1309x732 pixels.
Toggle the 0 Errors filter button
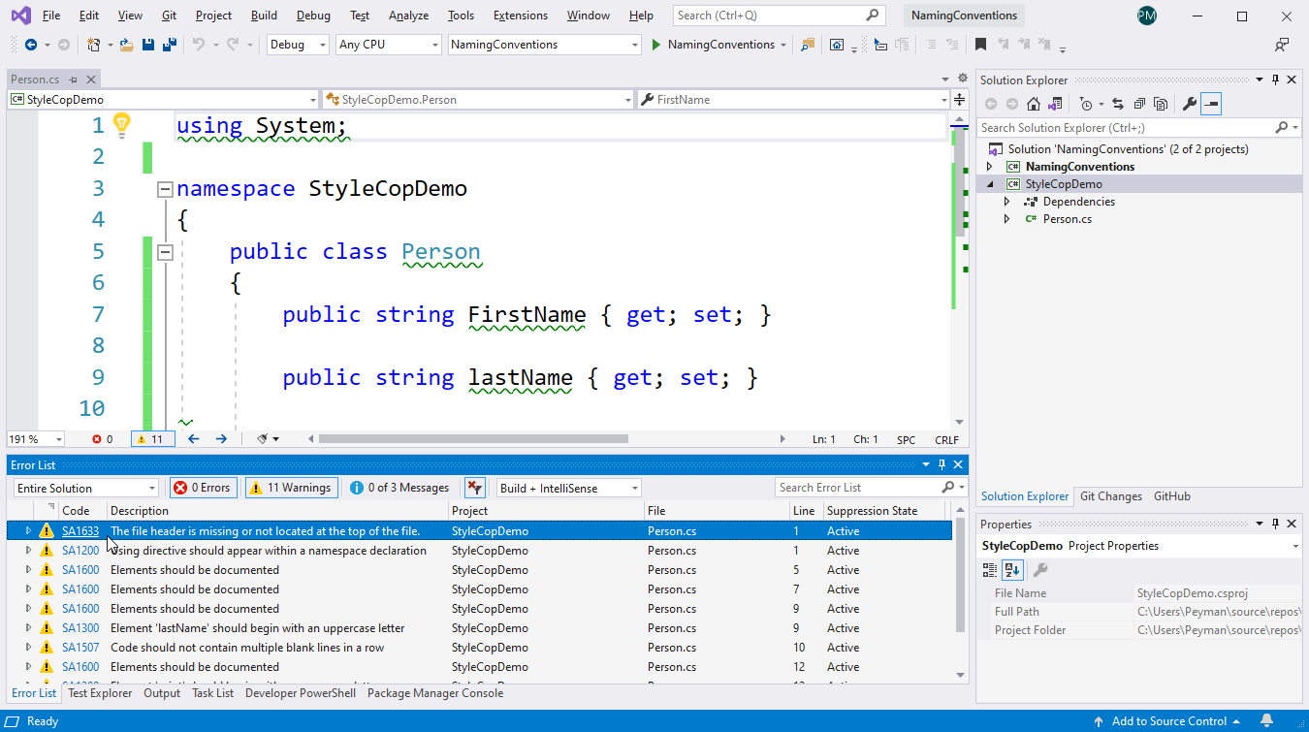(x=203, y=488)
